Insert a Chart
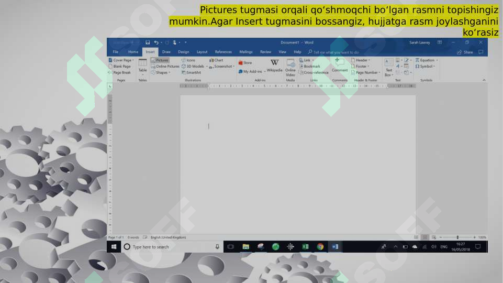503x283 pixels. click(216, 60)
